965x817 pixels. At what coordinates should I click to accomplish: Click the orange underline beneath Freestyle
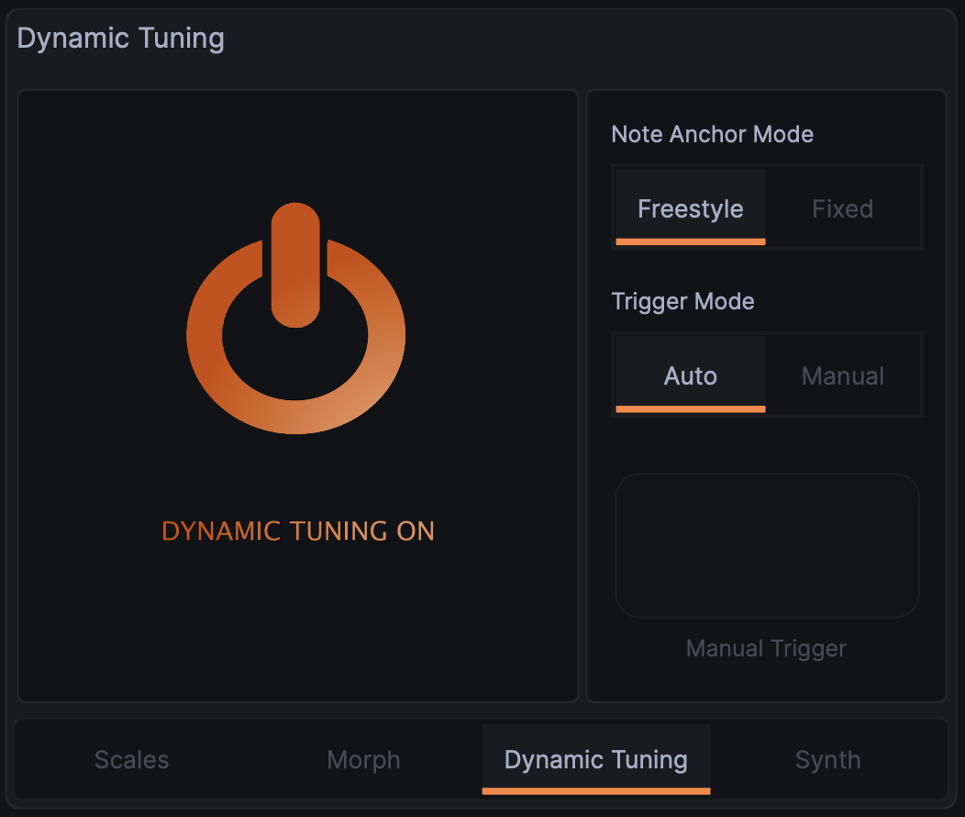click(690, 241)
